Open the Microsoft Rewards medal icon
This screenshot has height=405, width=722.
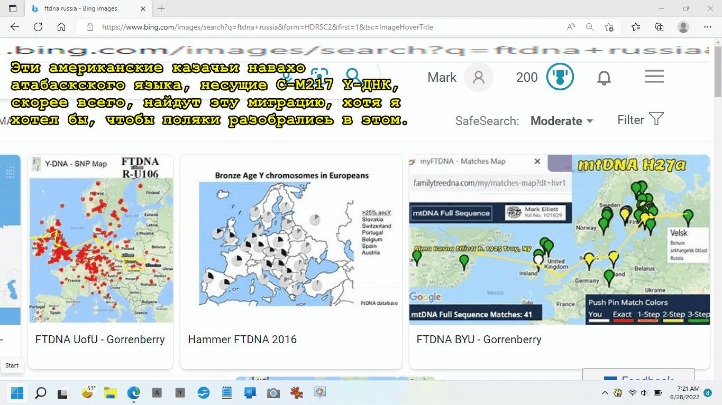point(560,77)
